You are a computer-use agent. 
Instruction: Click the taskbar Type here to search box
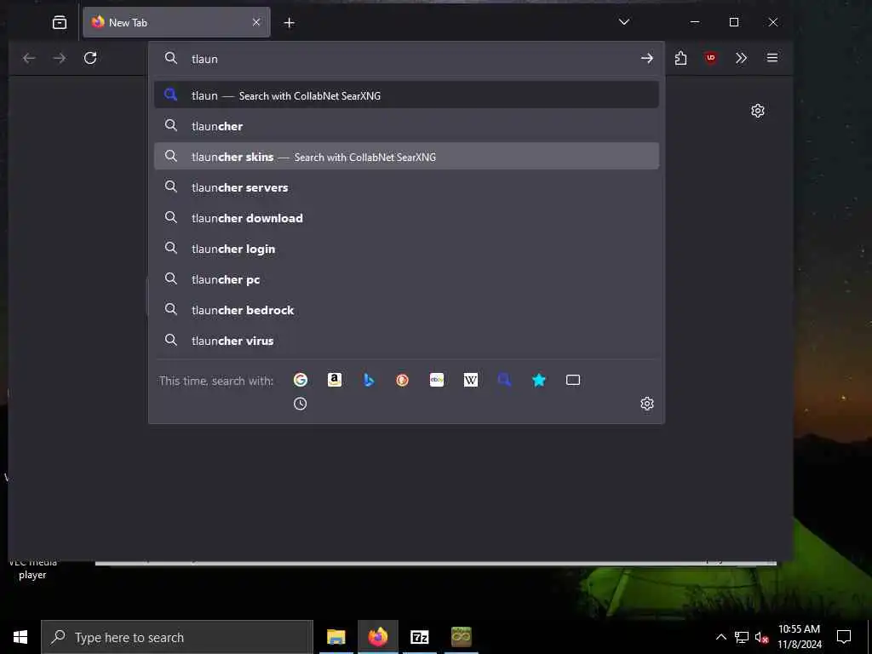tap(177, 637)
